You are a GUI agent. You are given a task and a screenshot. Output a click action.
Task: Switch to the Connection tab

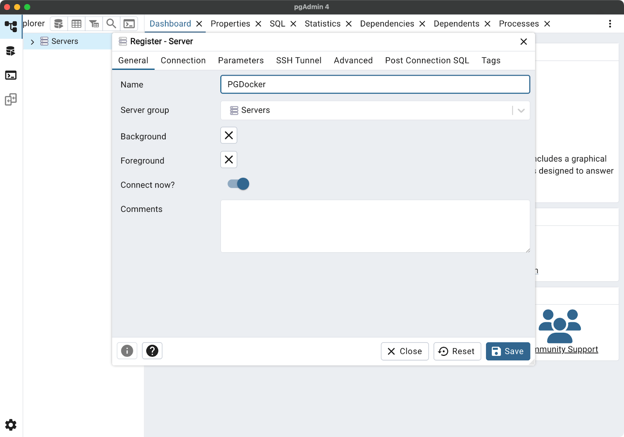point(183,60)
